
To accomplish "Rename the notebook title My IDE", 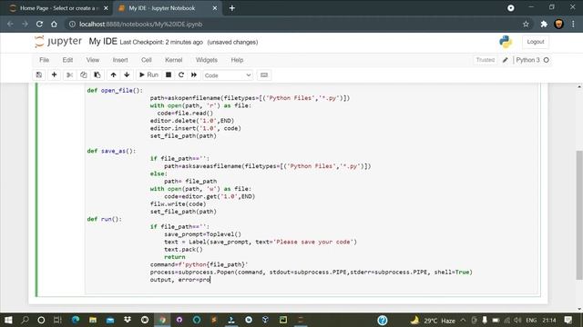I will (x=103, y=42).
